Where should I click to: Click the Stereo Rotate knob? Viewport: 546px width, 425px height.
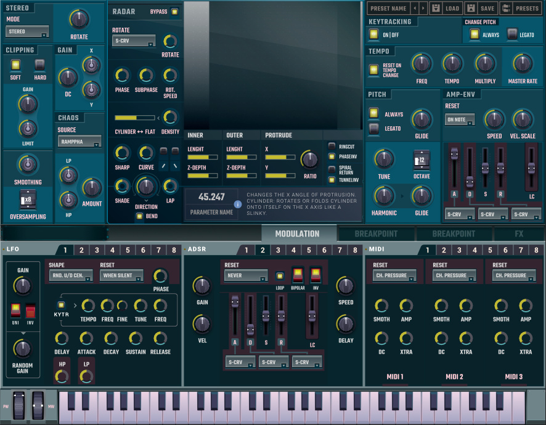[79, 19]
